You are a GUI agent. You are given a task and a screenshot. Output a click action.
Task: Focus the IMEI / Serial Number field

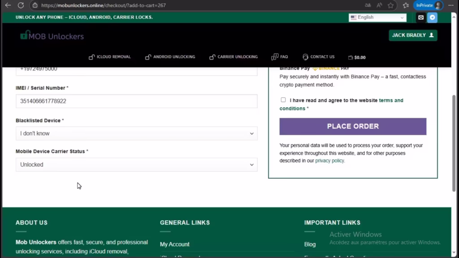[137, 101]
